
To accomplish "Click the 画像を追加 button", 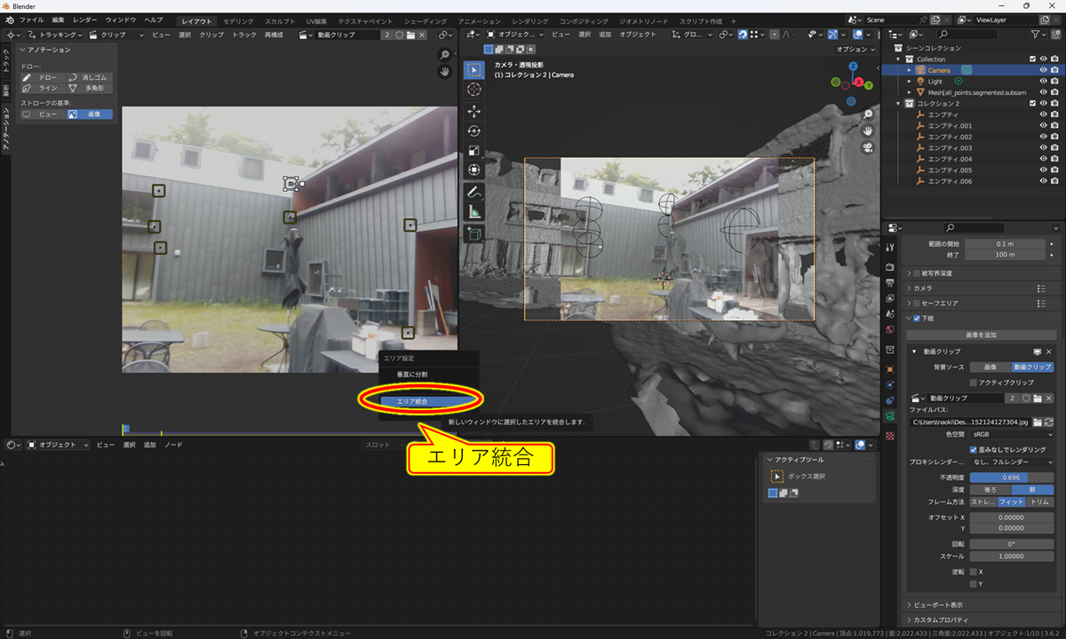I will [981, 335].
